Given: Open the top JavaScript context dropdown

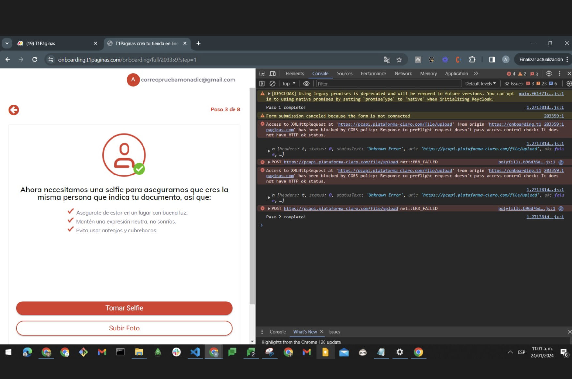Looking at the screenshot, I should 289,84.
